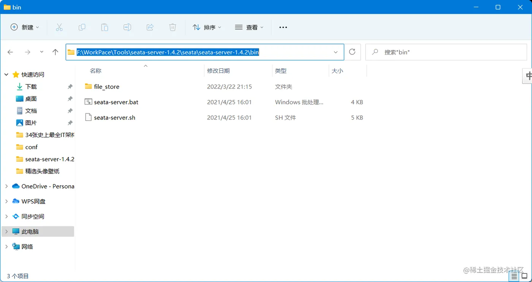
Task: Click the Copy icon in toolbar
Action: pos(82,27)
